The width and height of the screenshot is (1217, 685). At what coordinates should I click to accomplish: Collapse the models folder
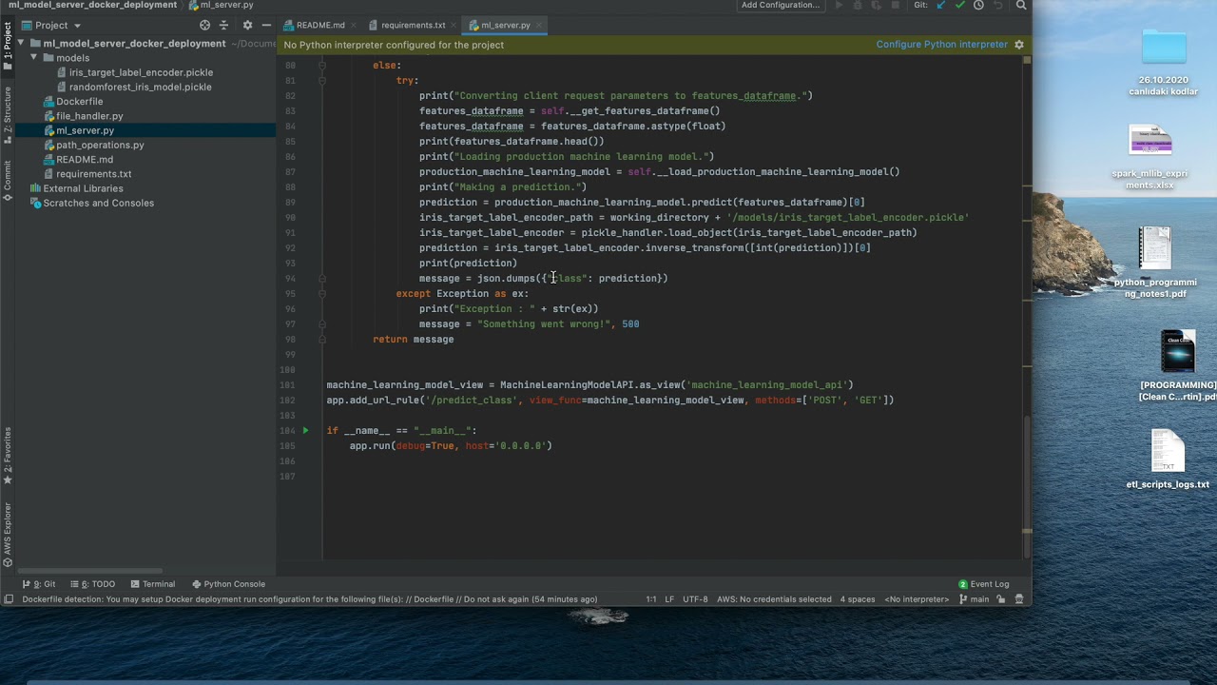point(35,58)
